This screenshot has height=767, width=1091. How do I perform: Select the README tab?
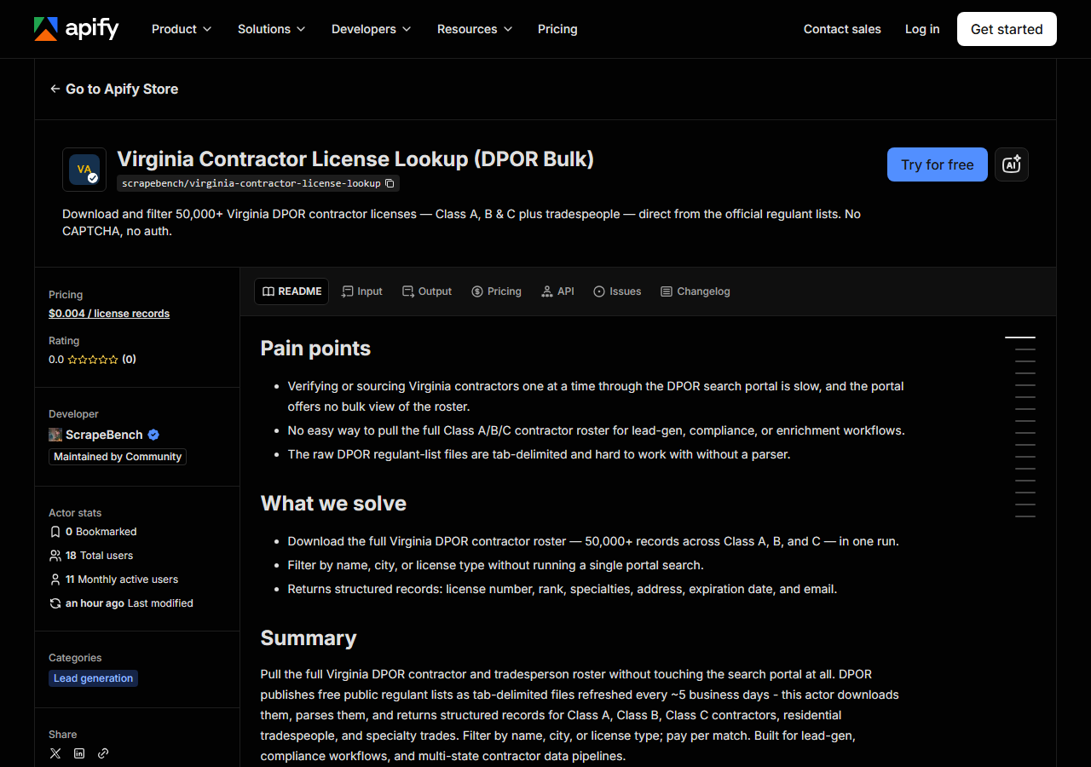click(x=292, y=291)
